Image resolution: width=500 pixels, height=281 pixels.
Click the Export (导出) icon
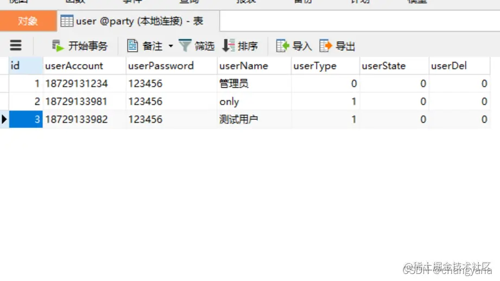pos(326,46)
